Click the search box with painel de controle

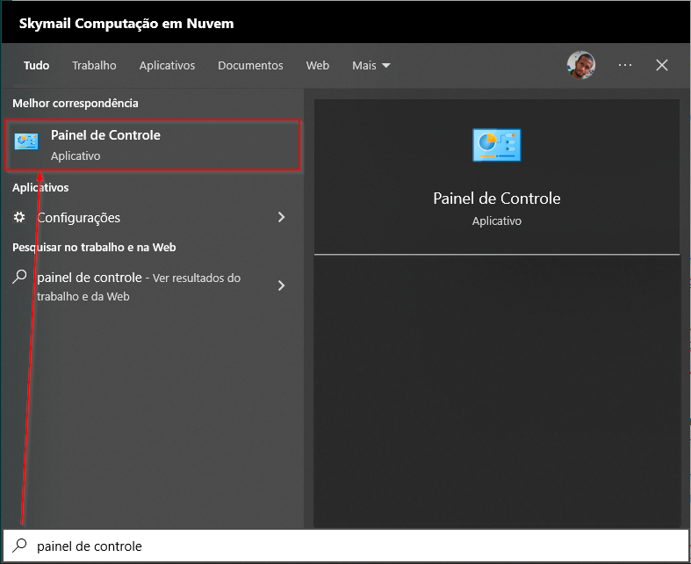pyautogui.click(x=346, y=546)
